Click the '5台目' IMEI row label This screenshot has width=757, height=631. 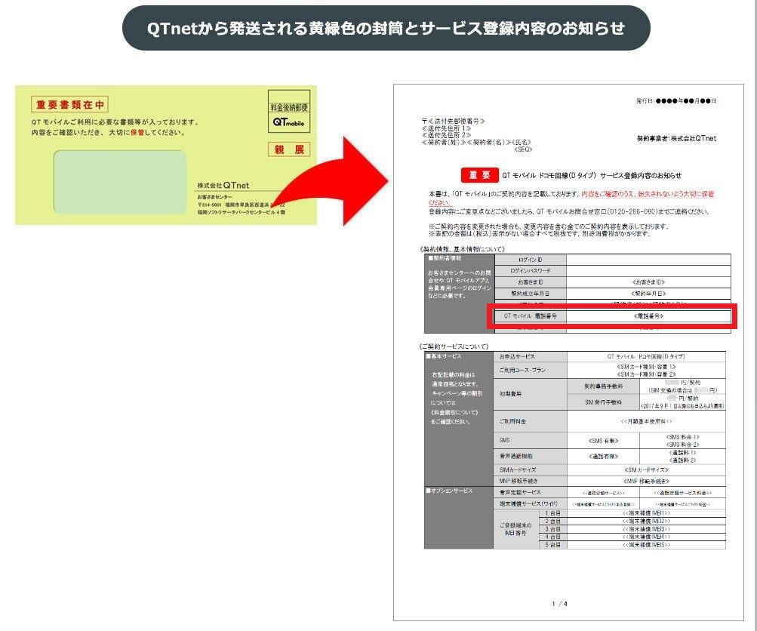[552, 545]
